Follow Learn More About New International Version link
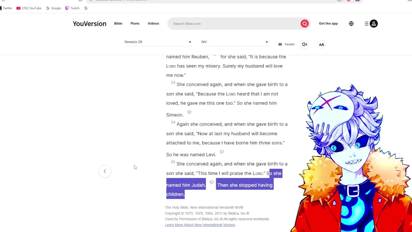Viewport: 412px width, 232px height. coord(200,225)
